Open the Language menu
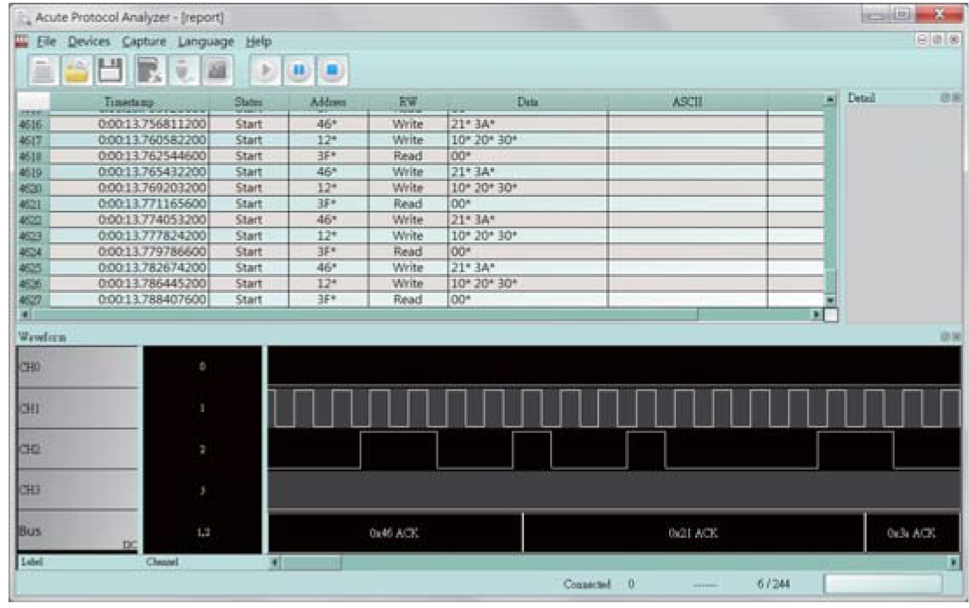 pyautogui.click(x=206, y=41)
